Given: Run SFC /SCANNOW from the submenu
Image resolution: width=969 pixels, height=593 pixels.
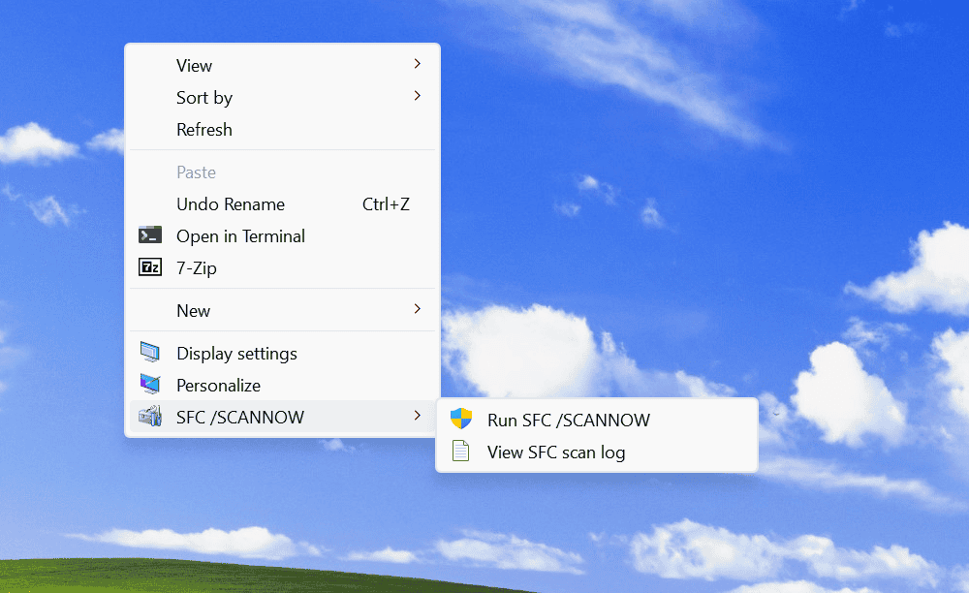Looking at the screenshot, I should [597, 420].
